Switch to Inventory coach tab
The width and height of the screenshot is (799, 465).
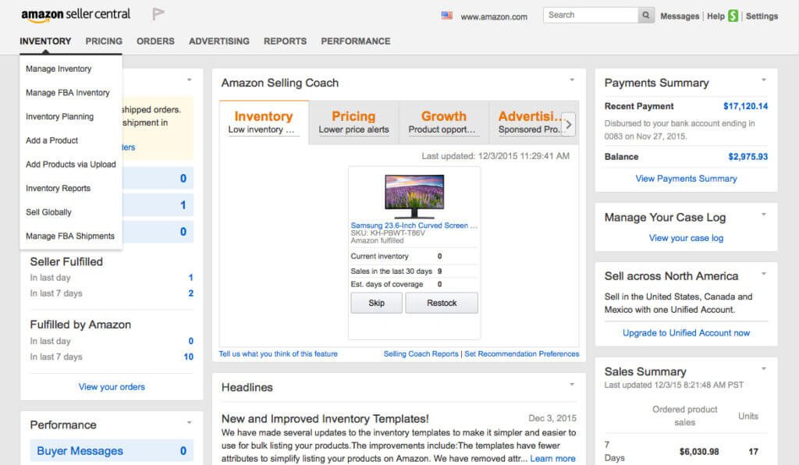click(264, 122)
